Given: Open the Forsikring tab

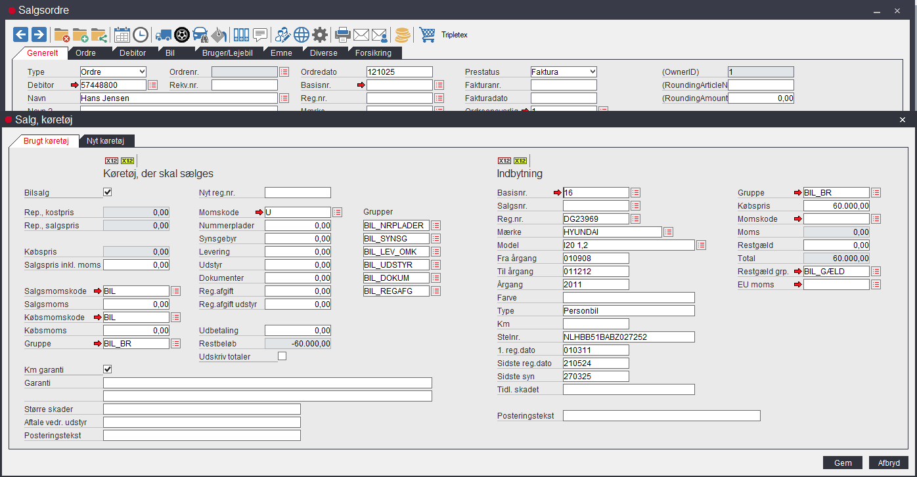Looking at the screenshot, I should [x=373, y=53].
